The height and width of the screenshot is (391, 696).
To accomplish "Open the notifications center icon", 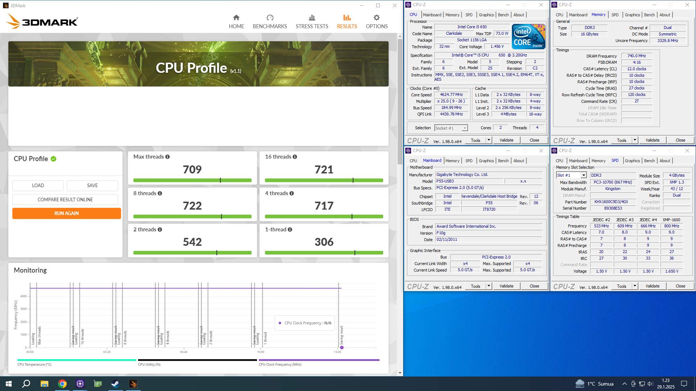I will [684, 384].
